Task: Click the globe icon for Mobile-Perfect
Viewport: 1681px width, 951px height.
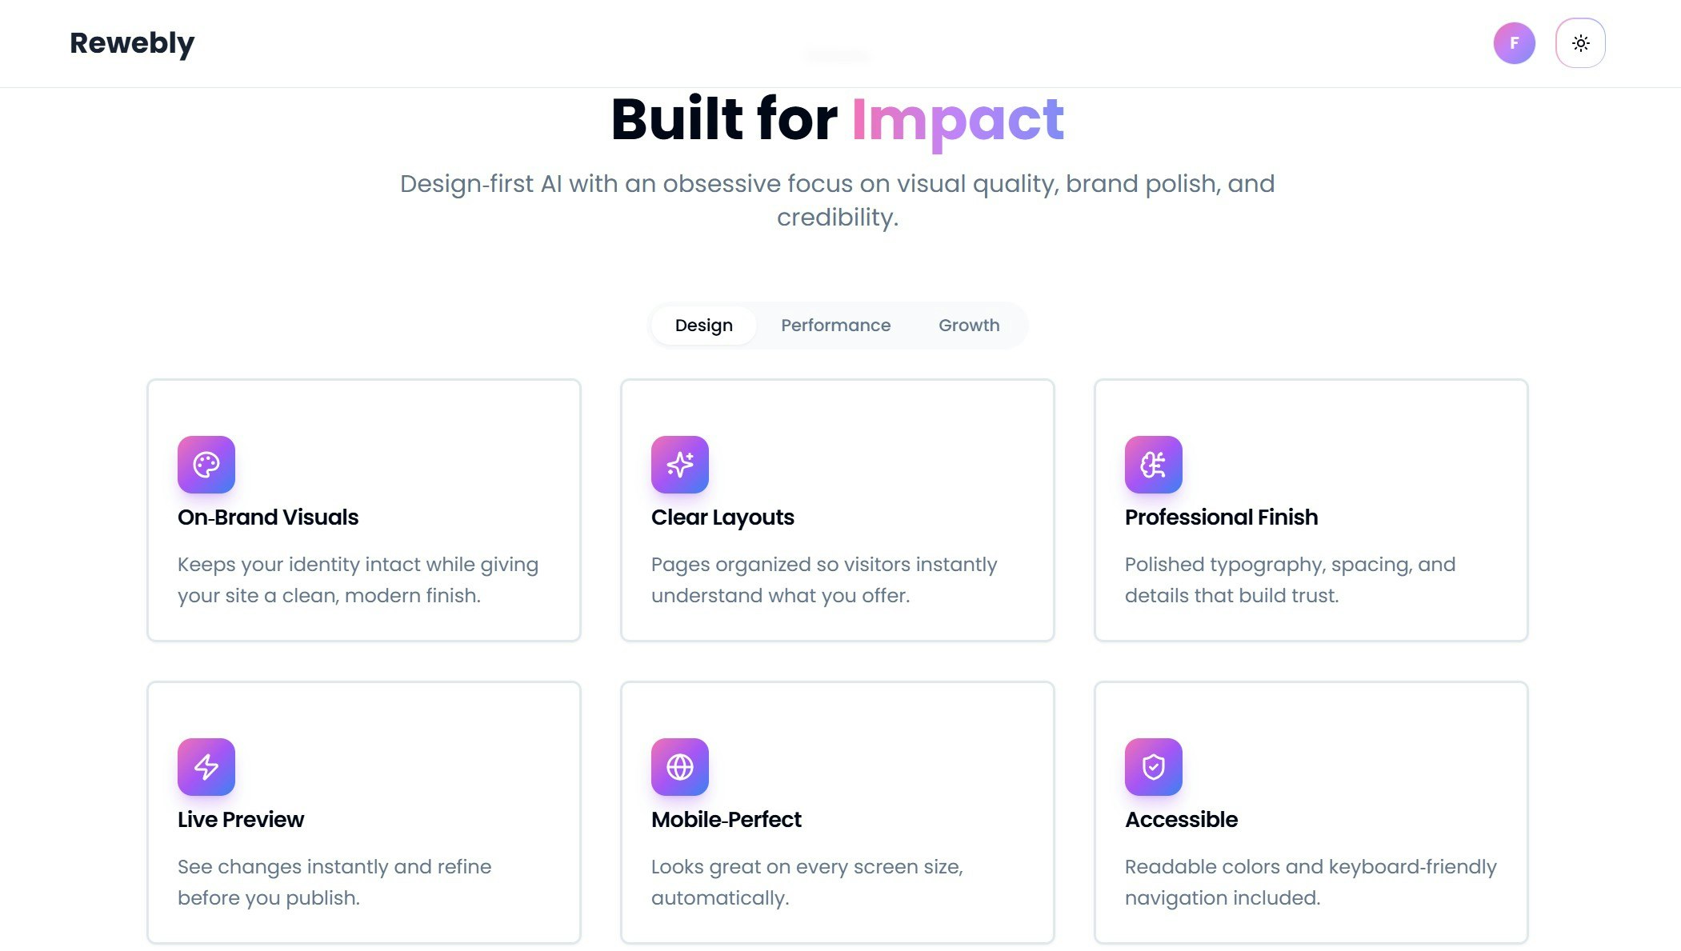Action: [x=680, y=767]
